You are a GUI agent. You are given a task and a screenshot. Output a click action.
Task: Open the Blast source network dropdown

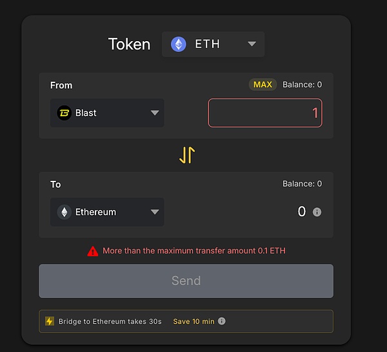coord(154,113)
